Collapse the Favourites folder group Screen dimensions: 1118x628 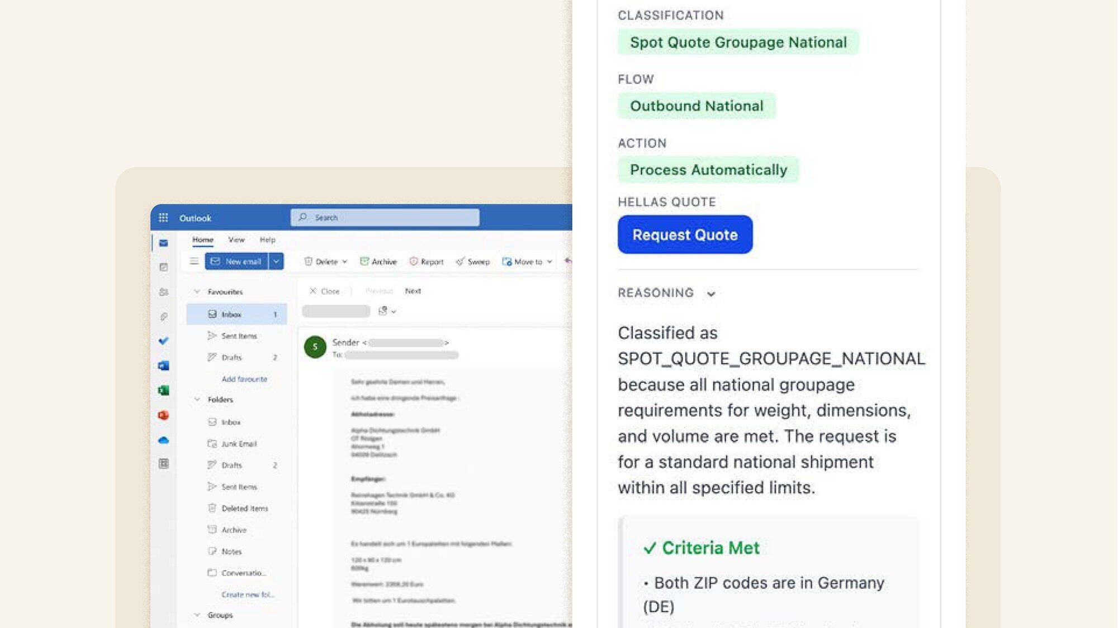[x=197, y=292]
